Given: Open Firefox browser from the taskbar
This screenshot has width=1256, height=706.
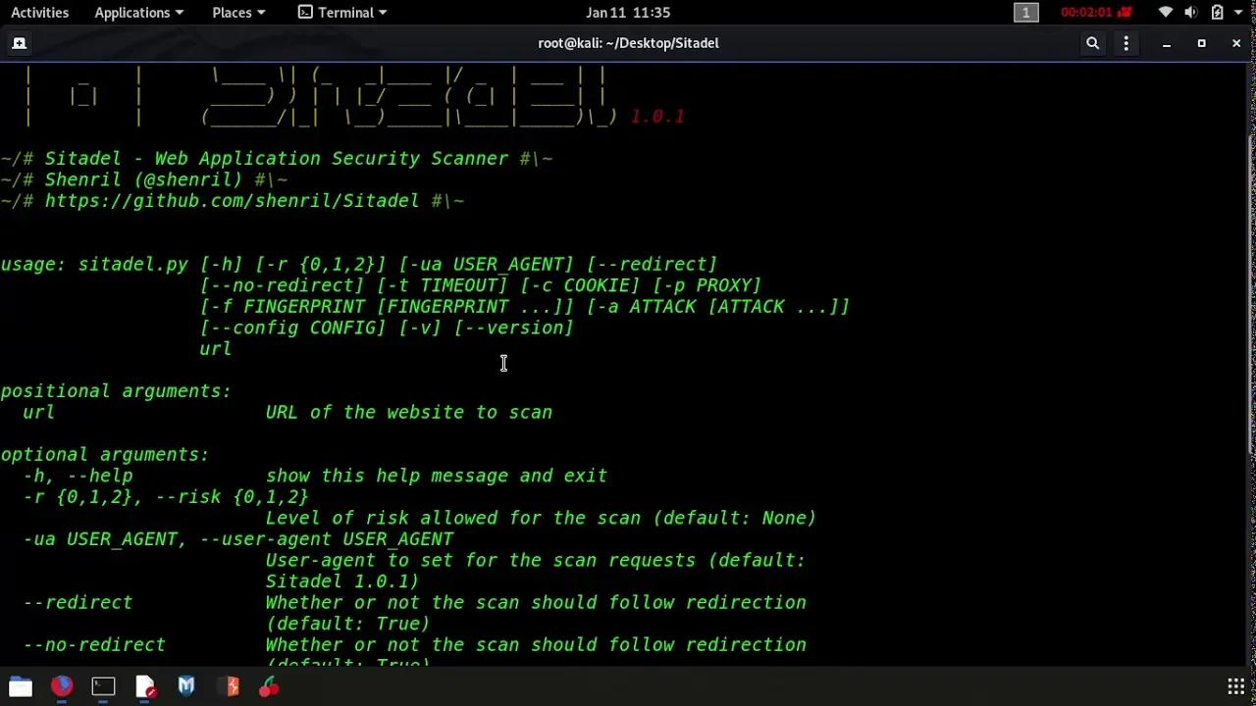Looking at the screenshot, I should (61, 686).
